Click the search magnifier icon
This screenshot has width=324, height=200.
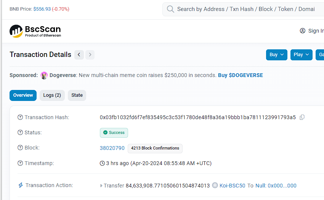[x=170, y=9]
